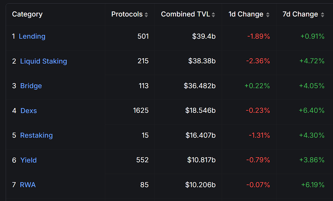
Task: Open the RWA category link
Action: (x=28, y=185)
